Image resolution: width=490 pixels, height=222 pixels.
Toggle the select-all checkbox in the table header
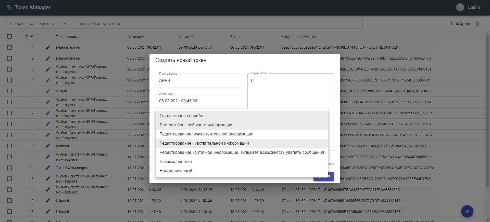pos(9,36)
